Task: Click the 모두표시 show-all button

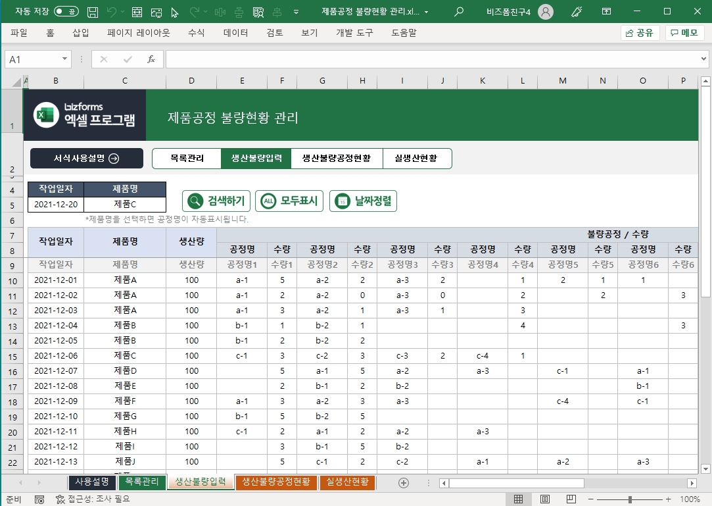Action: (289, 201)
